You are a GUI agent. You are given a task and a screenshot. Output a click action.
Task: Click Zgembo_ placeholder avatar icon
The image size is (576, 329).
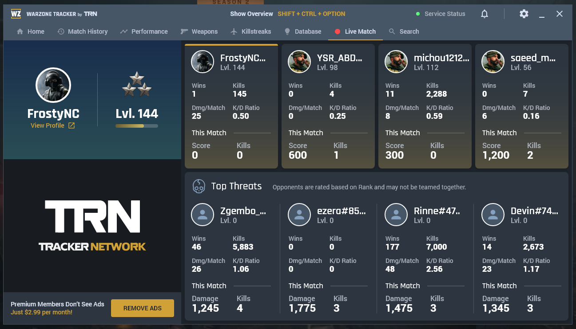(x=203, y=215)
